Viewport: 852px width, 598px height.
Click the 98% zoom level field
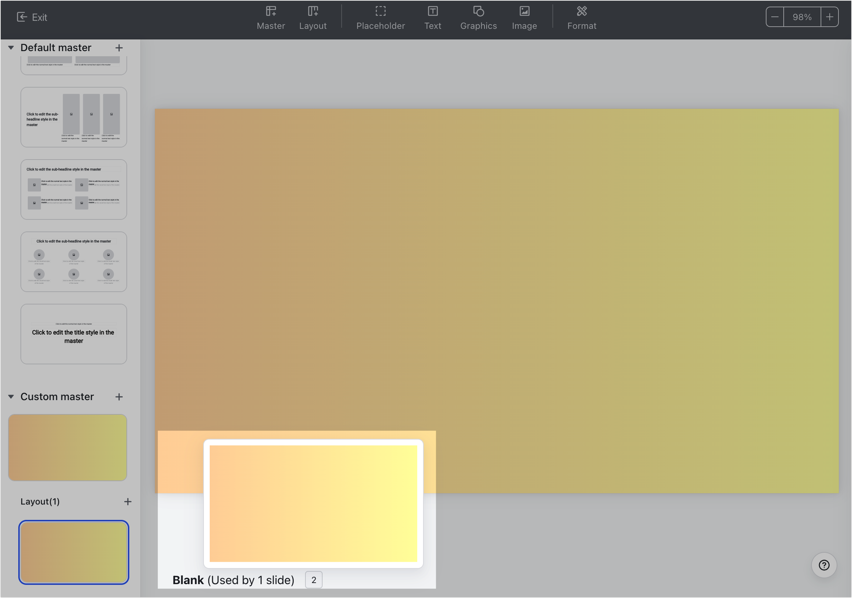[x=802, y=17]
